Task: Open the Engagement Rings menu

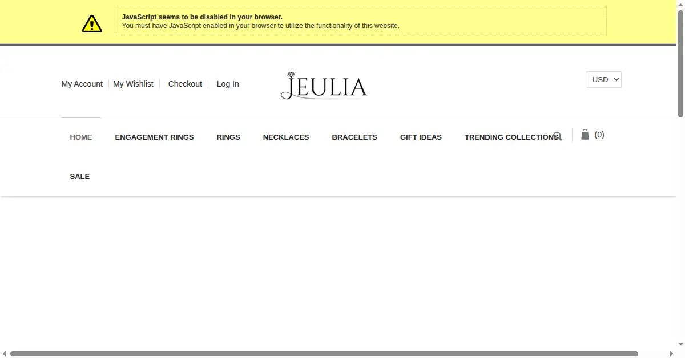Action: [154, 137]
